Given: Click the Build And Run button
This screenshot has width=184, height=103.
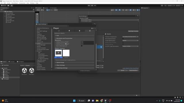Looking at the screenshot, I should click(133, 70).
